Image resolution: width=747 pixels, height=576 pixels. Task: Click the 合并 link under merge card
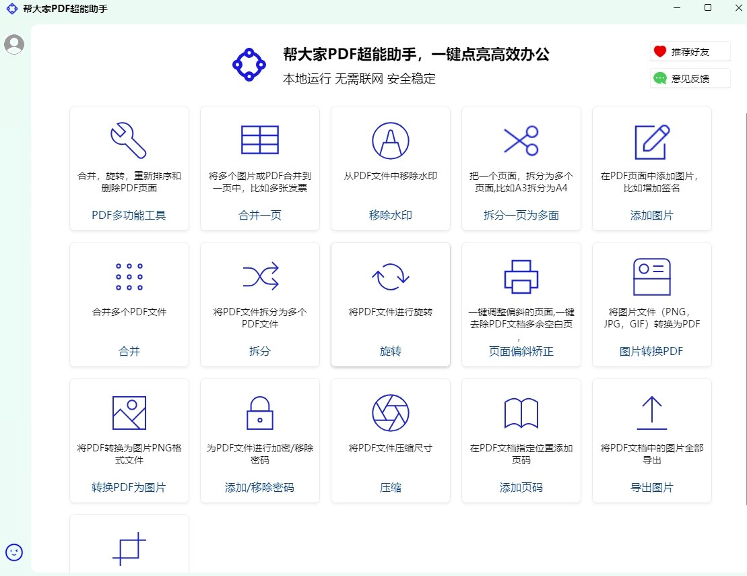(129, 352)
